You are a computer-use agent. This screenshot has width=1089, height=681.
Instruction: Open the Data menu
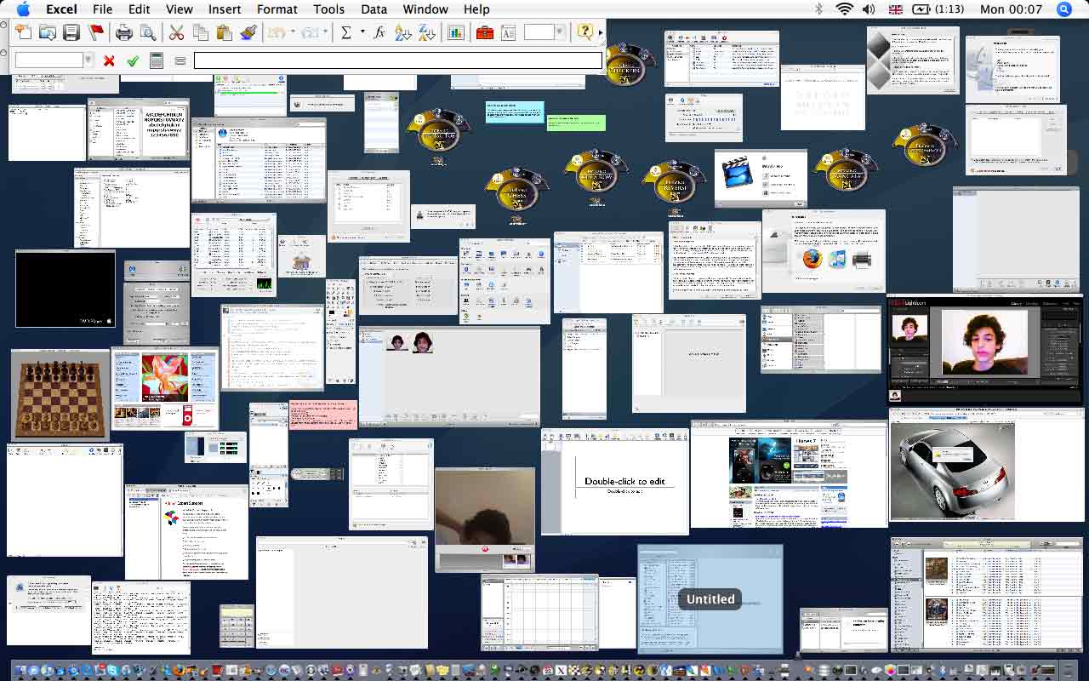tap(373, 9)
